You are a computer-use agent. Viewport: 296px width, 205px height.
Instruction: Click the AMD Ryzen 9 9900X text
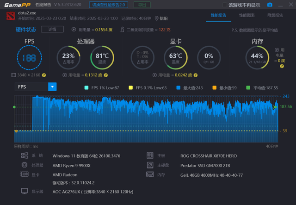[72, 166]
